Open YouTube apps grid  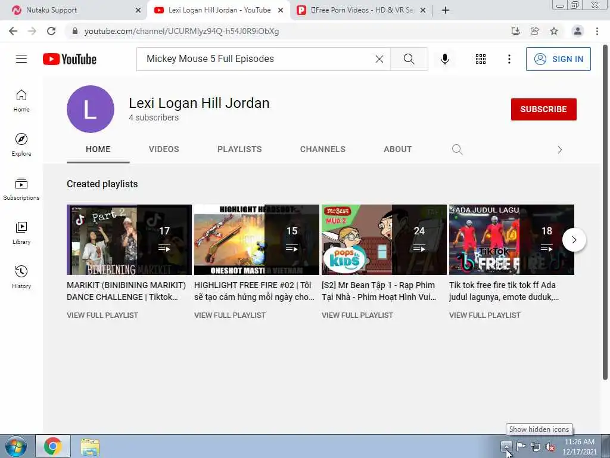coord(481,59)
